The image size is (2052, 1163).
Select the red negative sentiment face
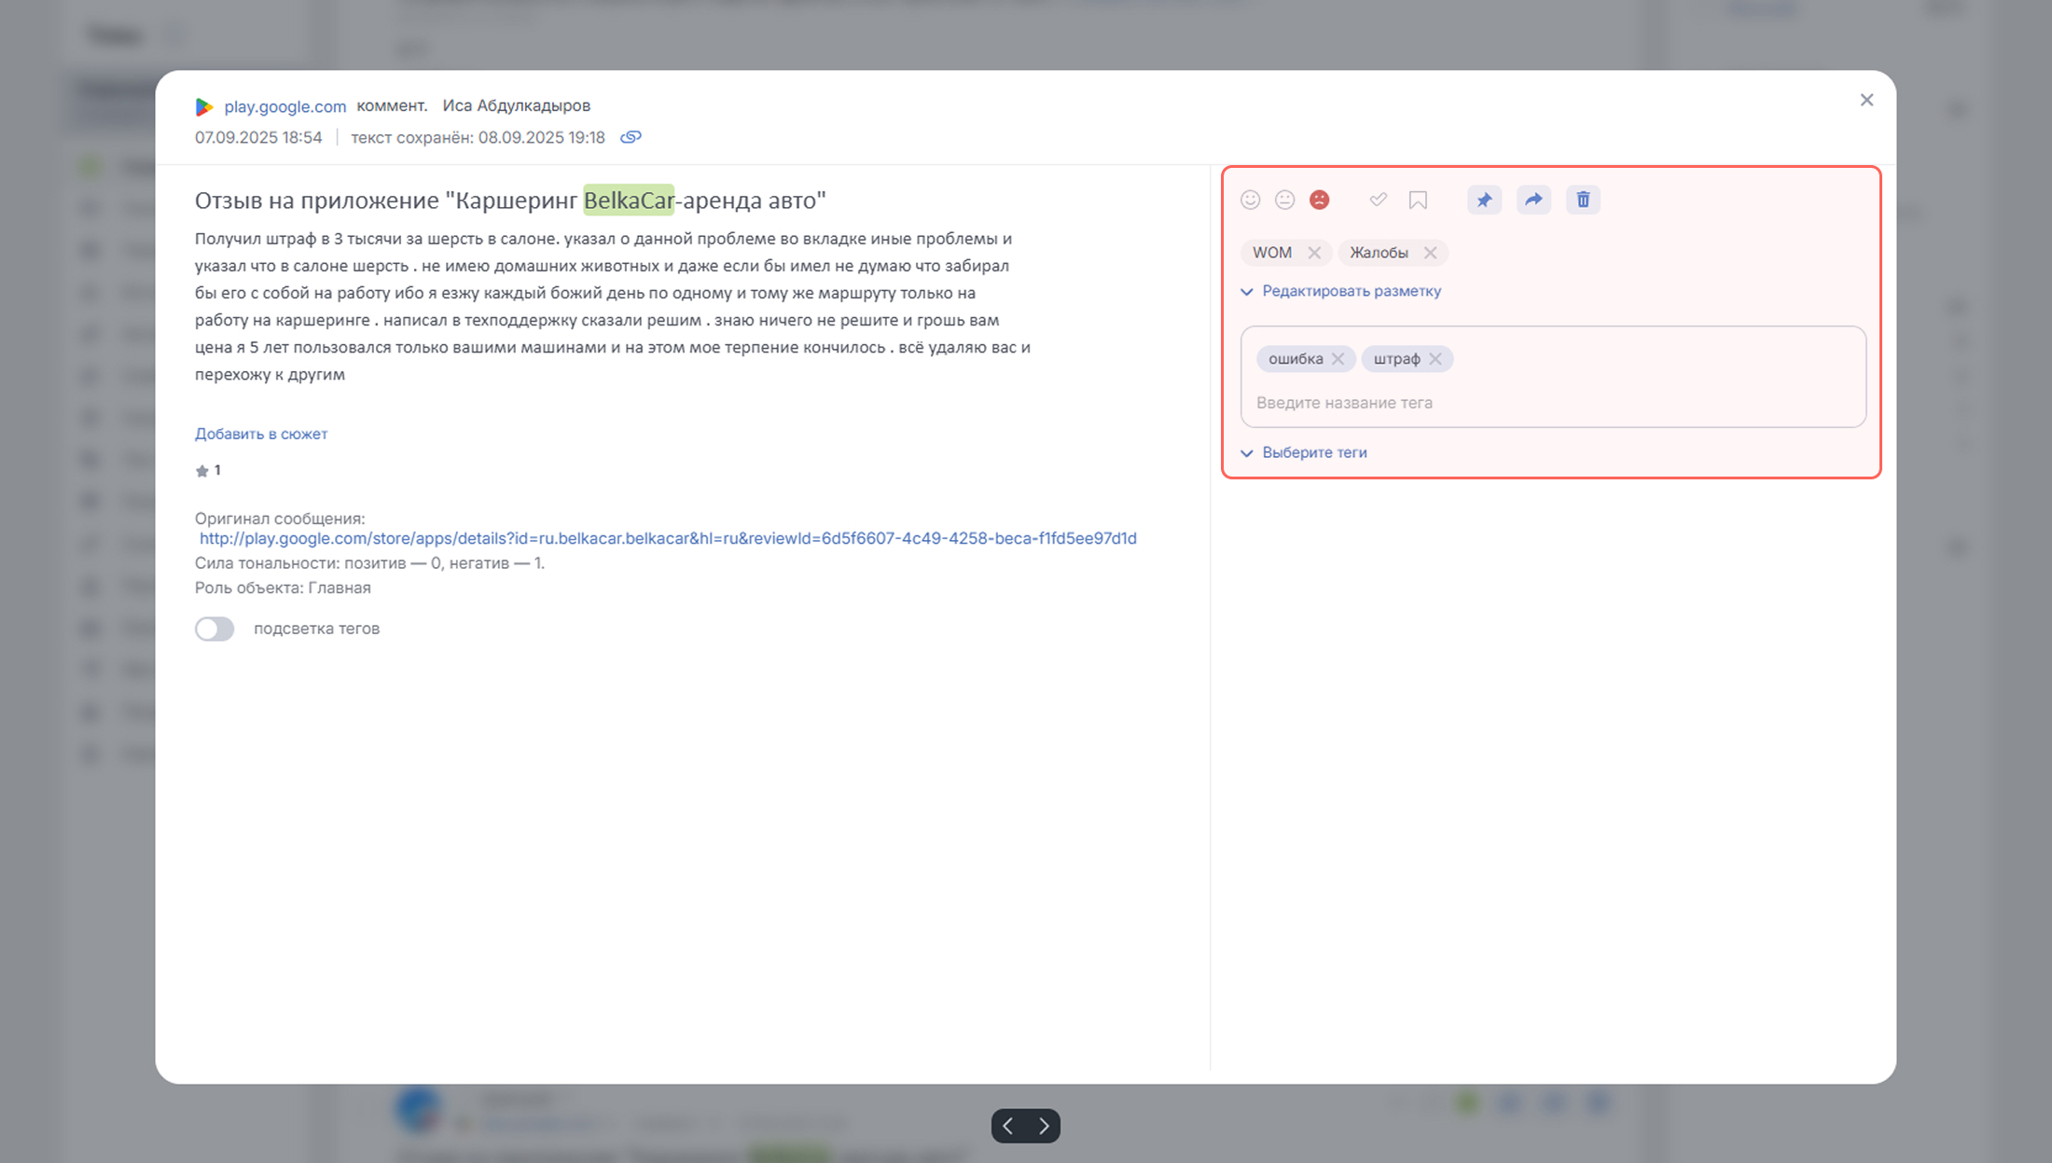(x=1319, y=200)
